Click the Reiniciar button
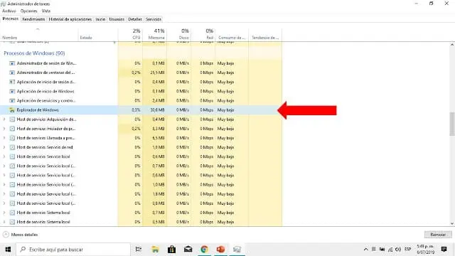 point(438,235)
